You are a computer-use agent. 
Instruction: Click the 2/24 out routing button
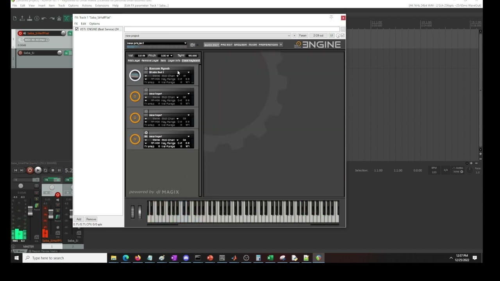click(x=318, y=36)
